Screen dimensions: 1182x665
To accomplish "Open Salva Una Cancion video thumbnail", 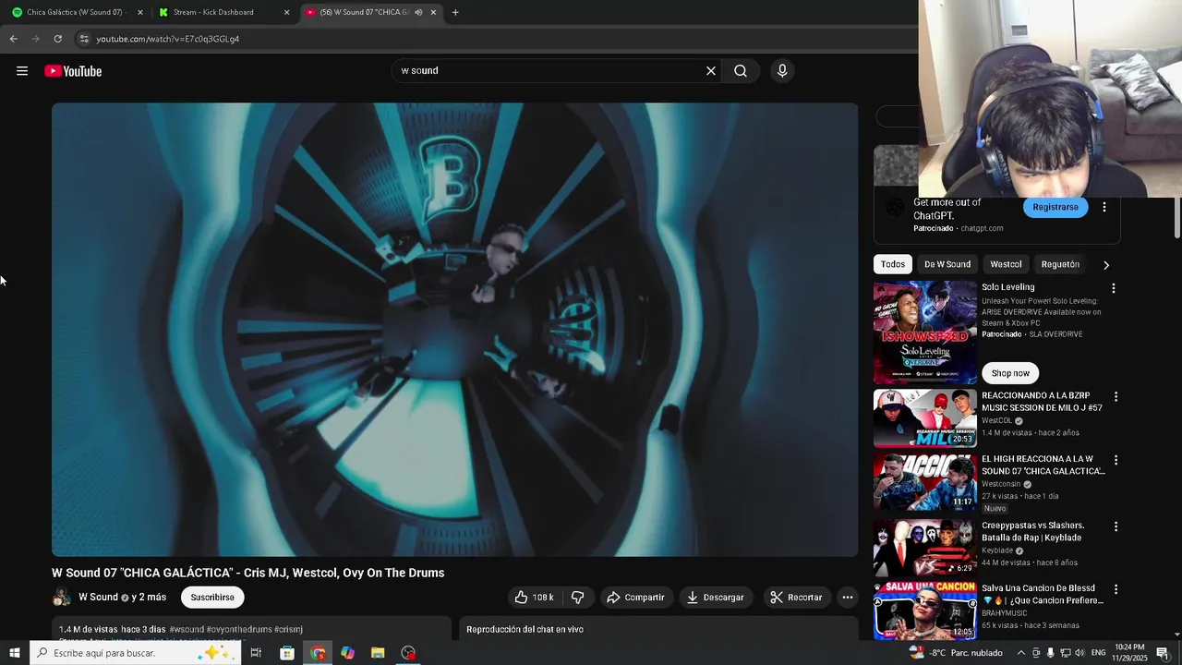I will pos(925,611).
